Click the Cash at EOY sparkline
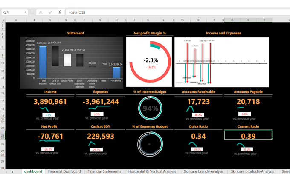 [92, 143]
